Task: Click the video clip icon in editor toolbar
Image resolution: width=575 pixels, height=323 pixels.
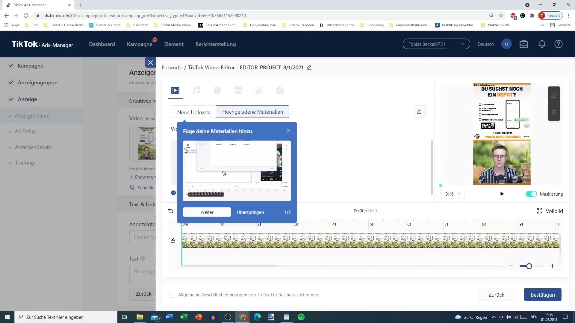Action: [175, 91]
